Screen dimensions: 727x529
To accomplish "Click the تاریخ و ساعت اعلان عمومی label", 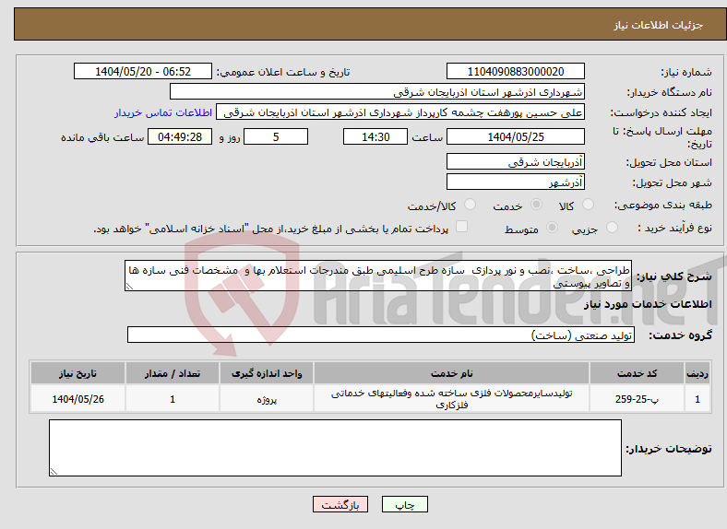I will click(283, 72).
